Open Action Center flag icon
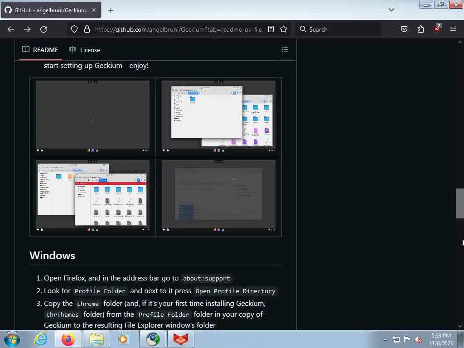The height and width of the screenshot is (348, 464). pos(407,339)
